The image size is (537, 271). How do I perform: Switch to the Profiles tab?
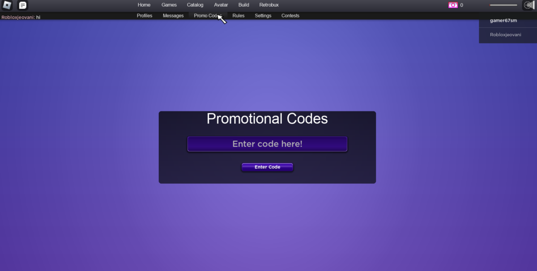[144, 16]
